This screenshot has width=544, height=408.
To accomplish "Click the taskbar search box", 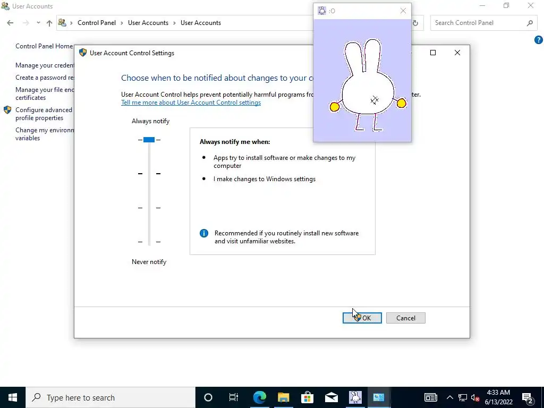I will (110, 397).
